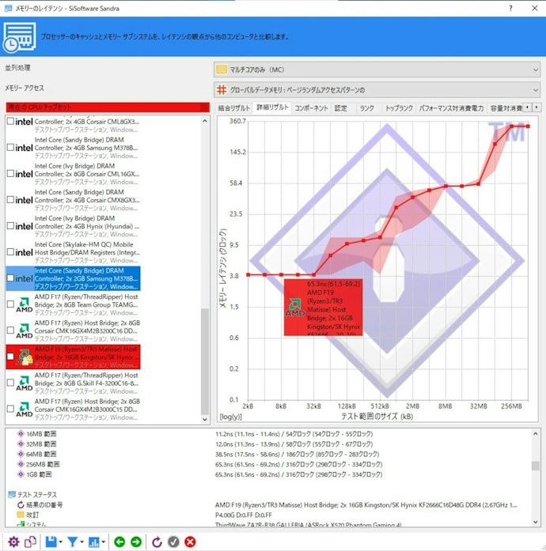Click the 38.5ns 64MB latency value
Image resolution: width=546 pixels, height=551 pixels.
[298, 454]
